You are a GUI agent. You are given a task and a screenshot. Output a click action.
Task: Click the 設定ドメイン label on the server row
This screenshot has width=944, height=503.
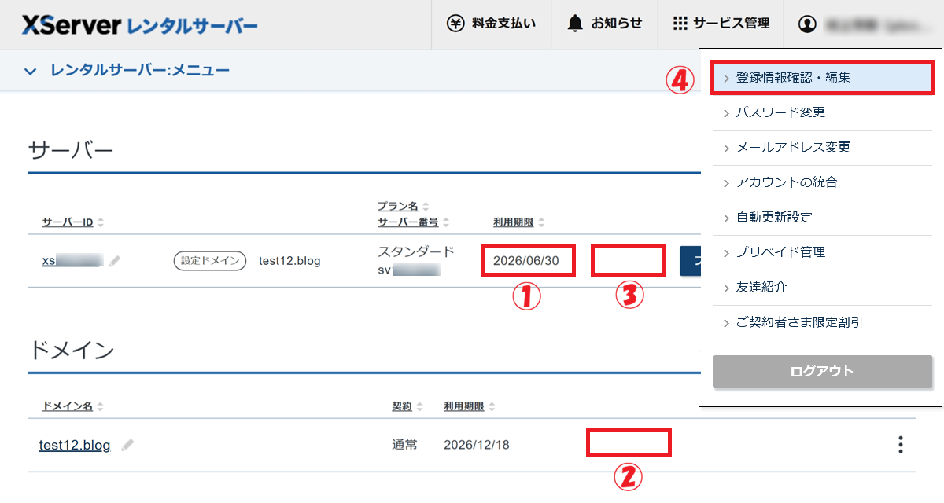pyautogui.click(x=208, y=260)
